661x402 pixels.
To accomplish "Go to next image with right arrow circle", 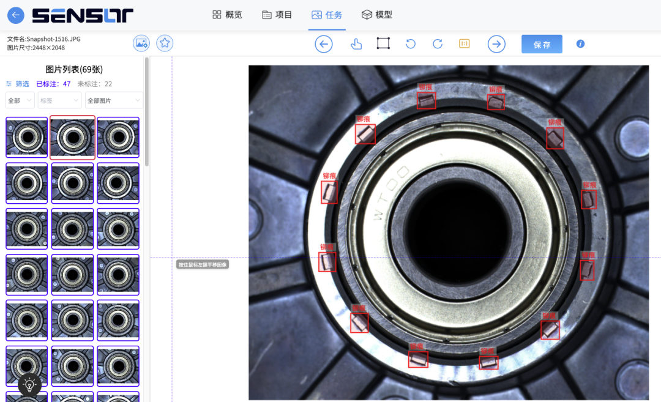I will tap(496, 44).
